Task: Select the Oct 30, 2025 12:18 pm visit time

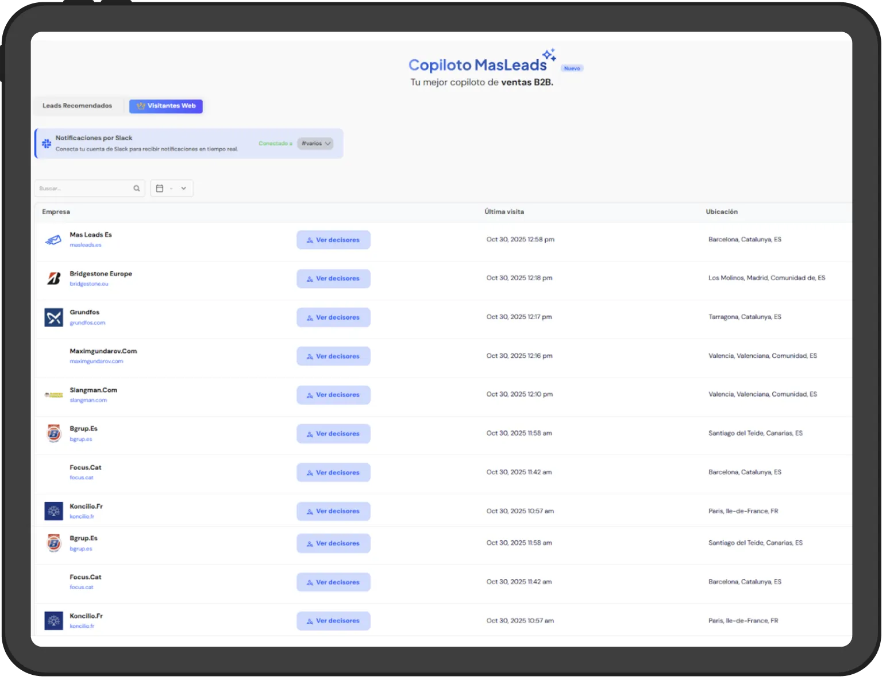Action: pyautogui.click(x=519, y=278)
